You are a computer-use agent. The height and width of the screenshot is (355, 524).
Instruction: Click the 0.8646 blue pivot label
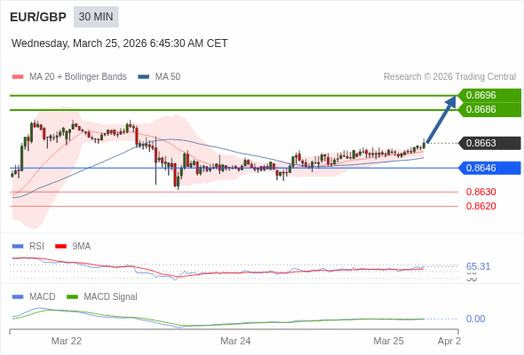489,168
